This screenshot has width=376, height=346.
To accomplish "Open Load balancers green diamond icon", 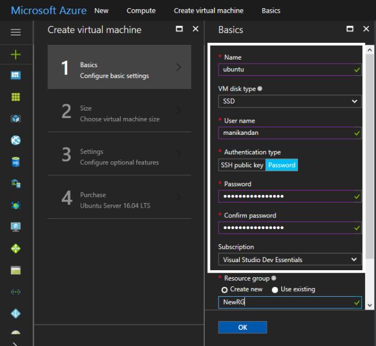I will [16, 249].
